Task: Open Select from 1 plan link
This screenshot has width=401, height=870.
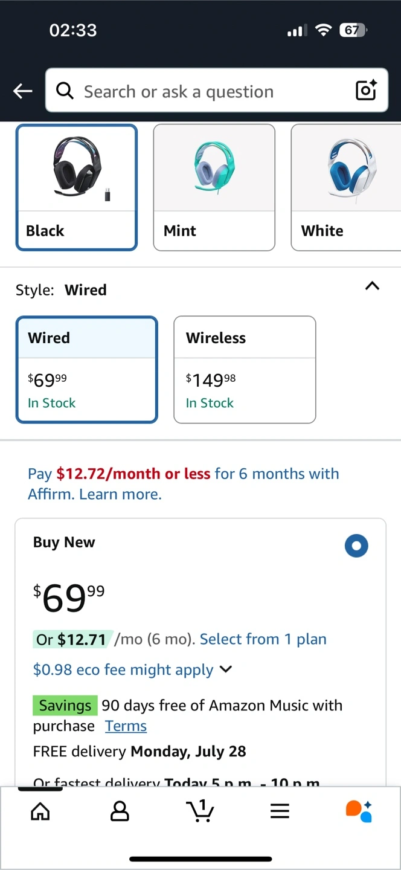Action: tap(263, 639)
